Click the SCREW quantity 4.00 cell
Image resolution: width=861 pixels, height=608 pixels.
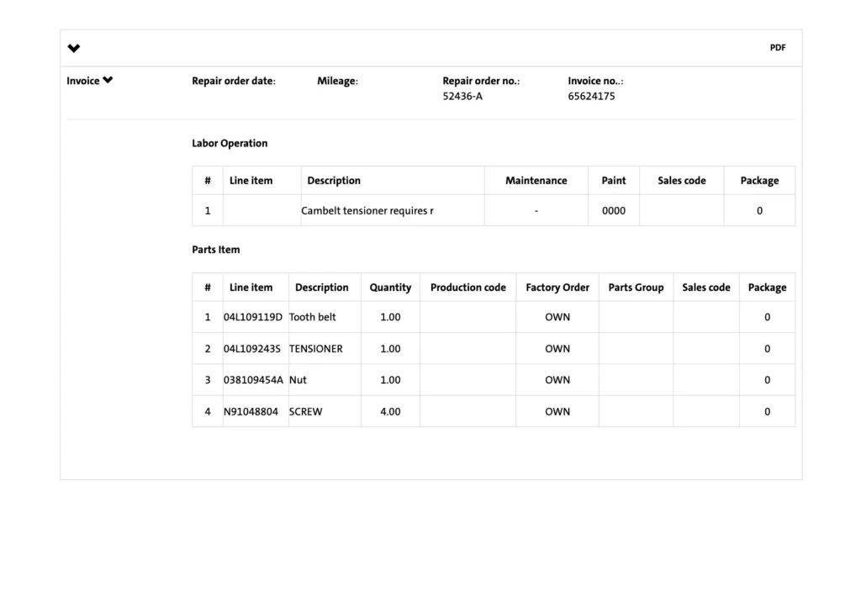390,412
